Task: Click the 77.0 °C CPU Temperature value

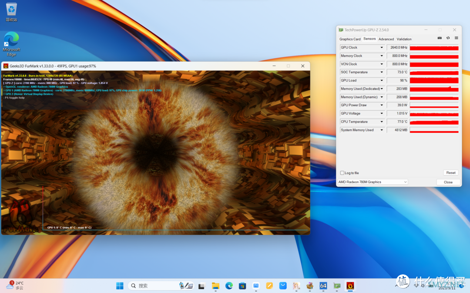Action: [397, 122]
